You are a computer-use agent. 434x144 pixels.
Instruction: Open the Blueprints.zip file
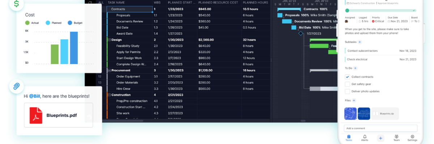[x=385, y=113]
